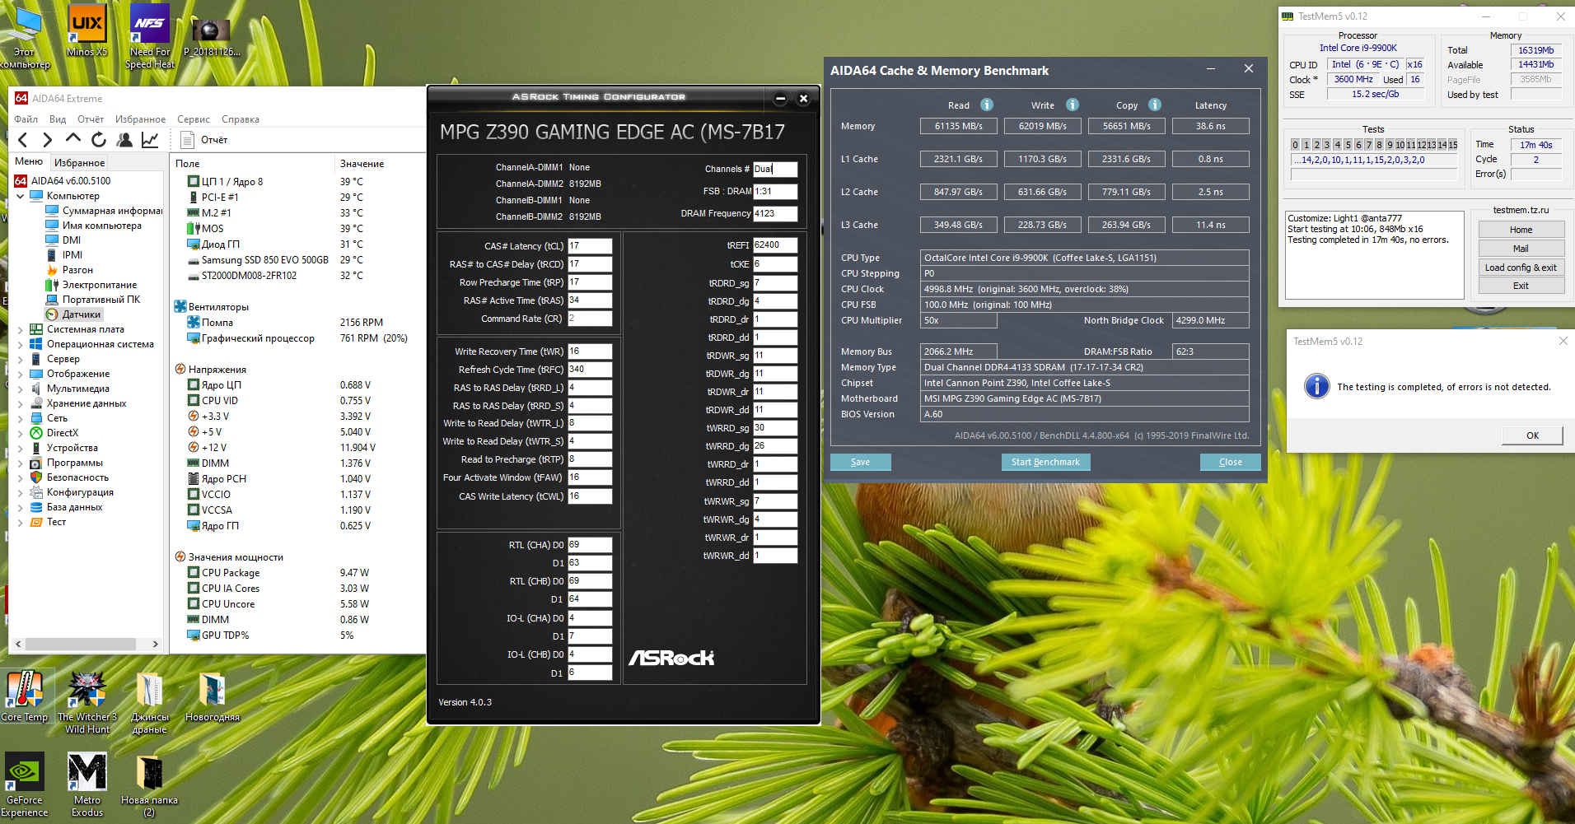This screenshot has height=824, width=1575.
Task: Expand the Отображение tree node
Action: point(21,374)
